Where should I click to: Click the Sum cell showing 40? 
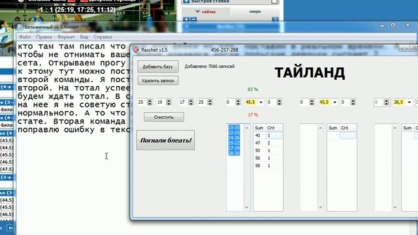260,136
